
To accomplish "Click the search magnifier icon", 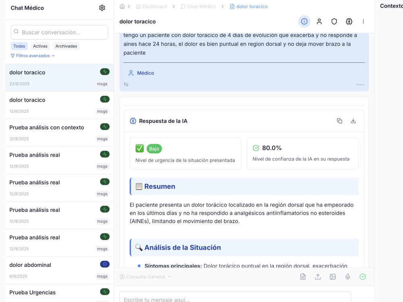I will (x=16, y=31).
